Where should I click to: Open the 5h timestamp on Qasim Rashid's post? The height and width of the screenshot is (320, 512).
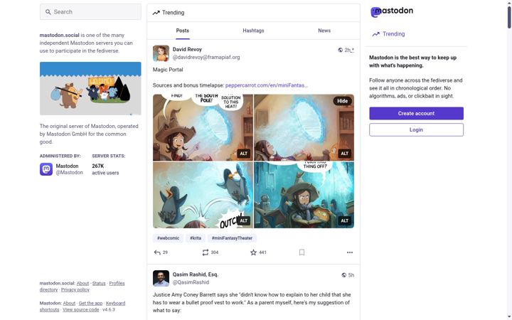coord(351,275)
